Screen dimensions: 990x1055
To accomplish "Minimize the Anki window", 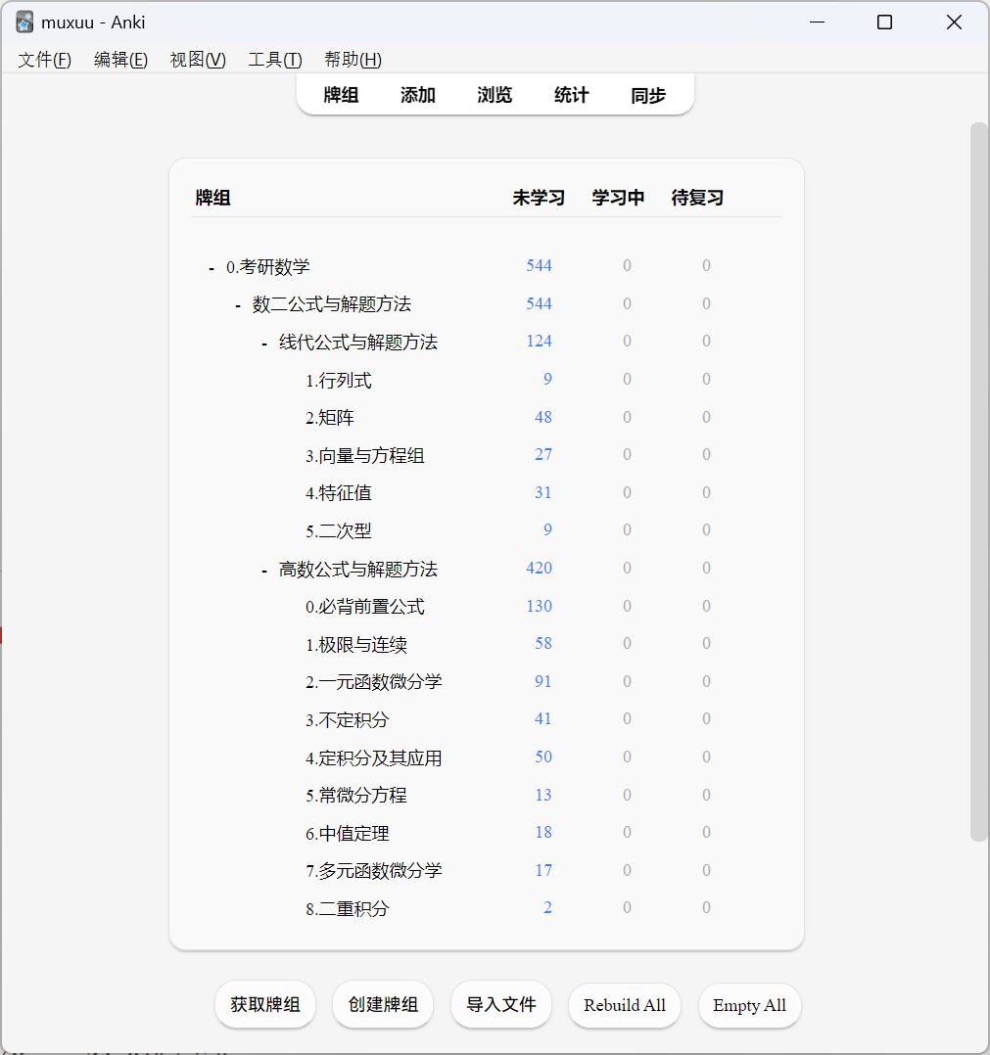I will (817, 23).
